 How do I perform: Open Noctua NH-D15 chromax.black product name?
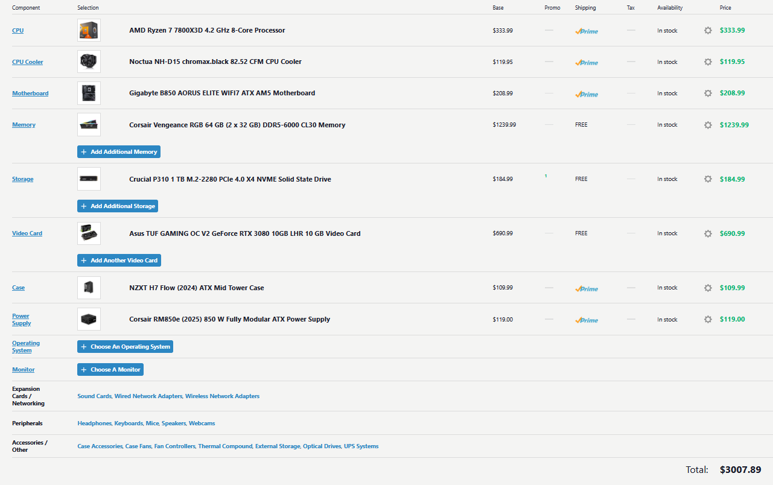point(215,62)
